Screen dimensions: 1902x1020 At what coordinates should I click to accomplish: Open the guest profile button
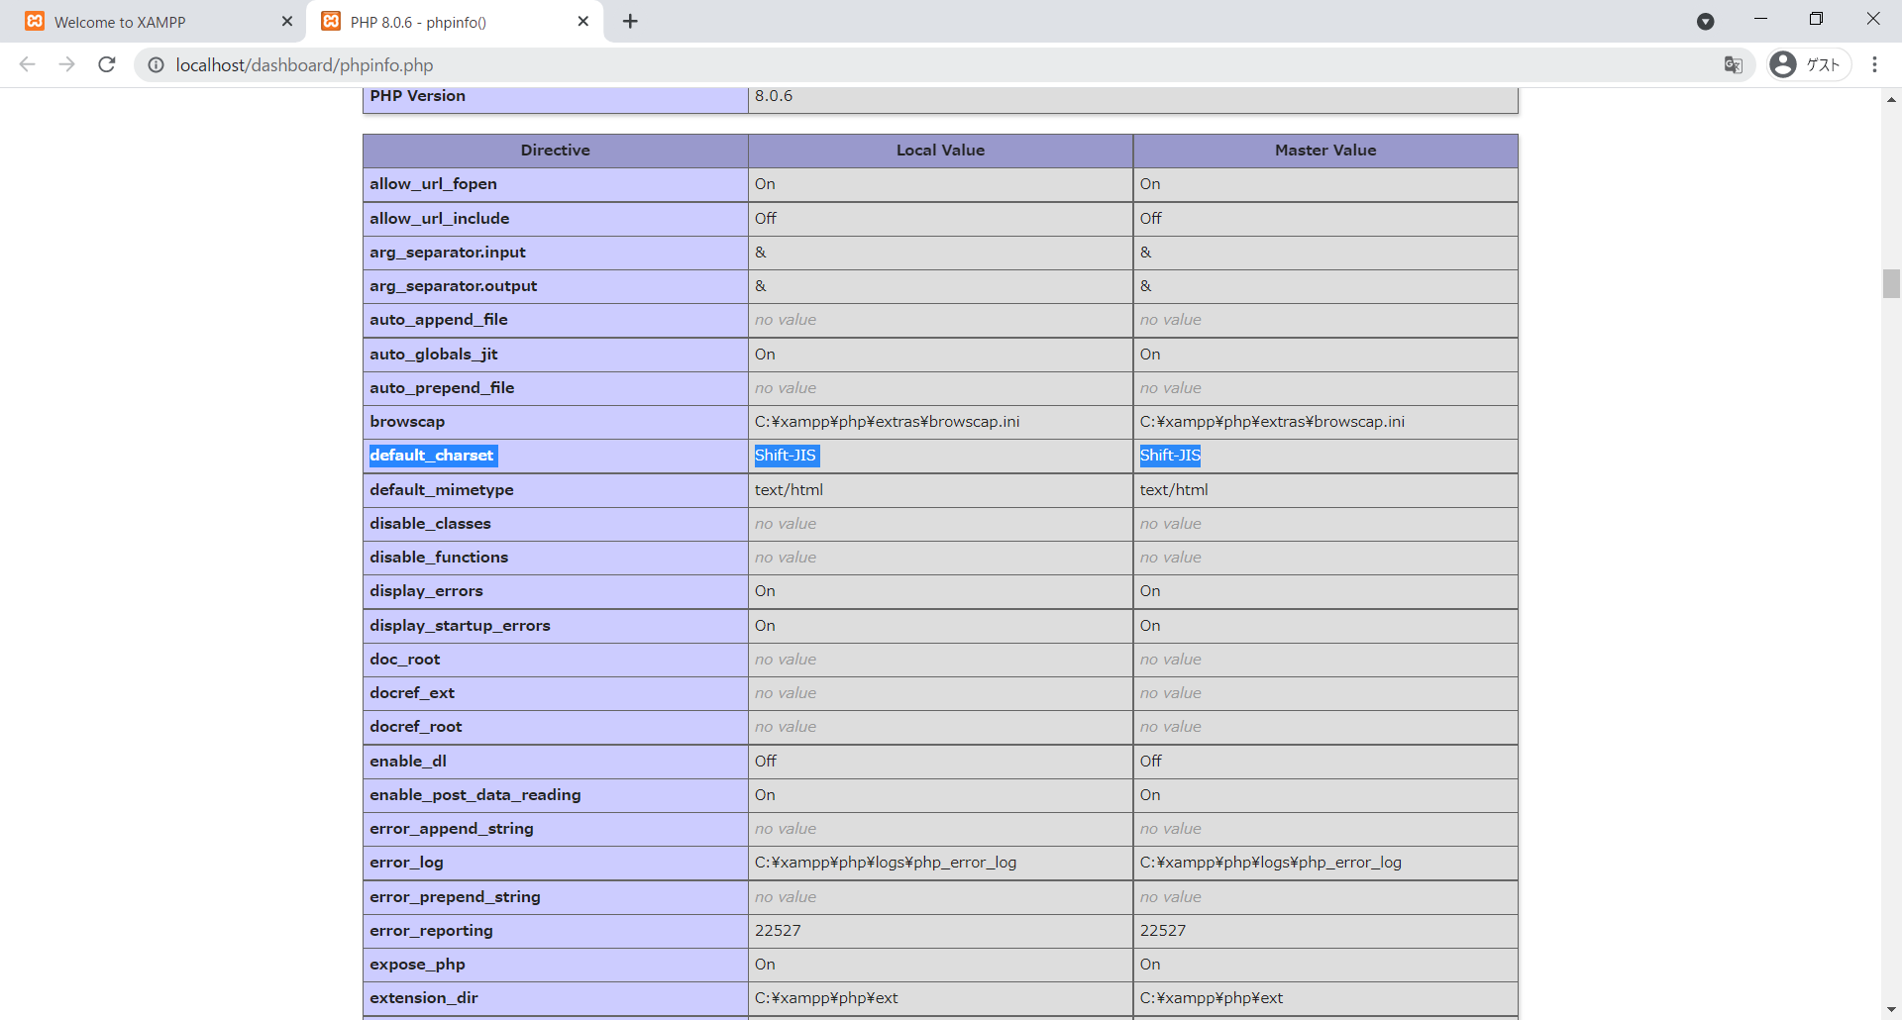(1809, 65)
